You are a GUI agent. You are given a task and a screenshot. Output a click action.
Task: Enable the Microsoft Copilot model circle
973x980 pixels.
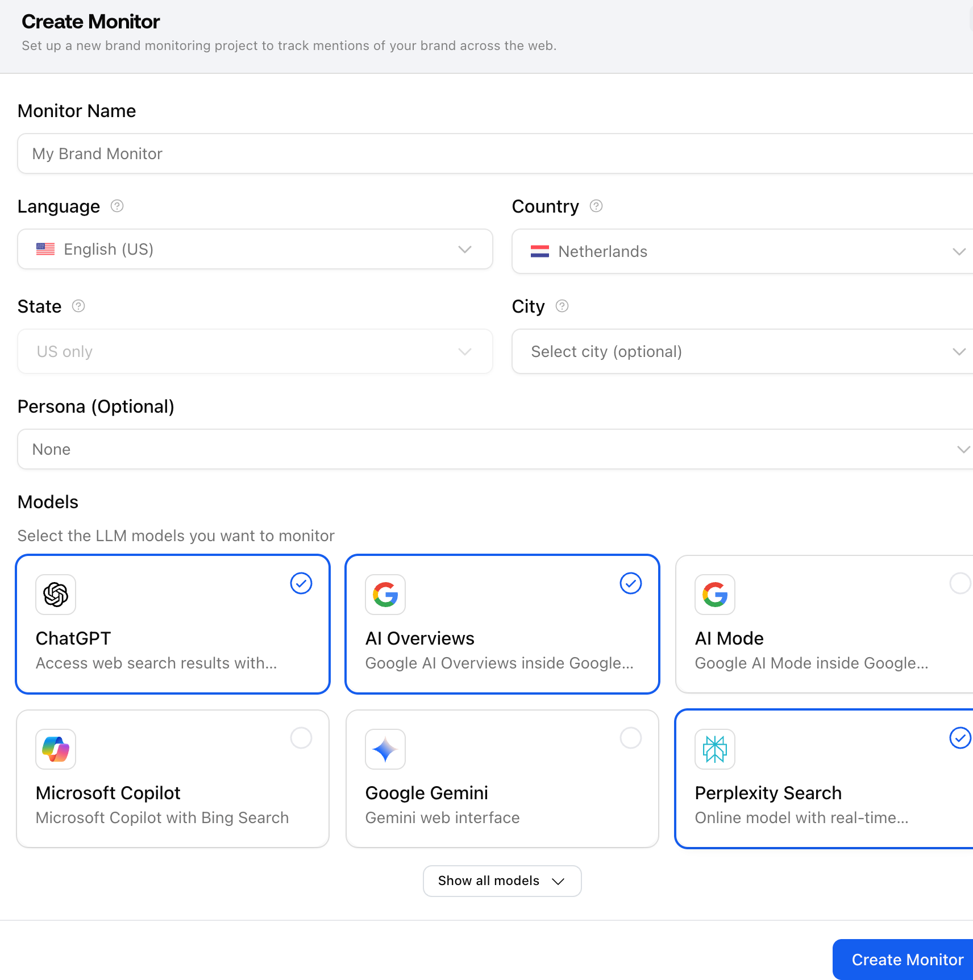tap(301, 738)
